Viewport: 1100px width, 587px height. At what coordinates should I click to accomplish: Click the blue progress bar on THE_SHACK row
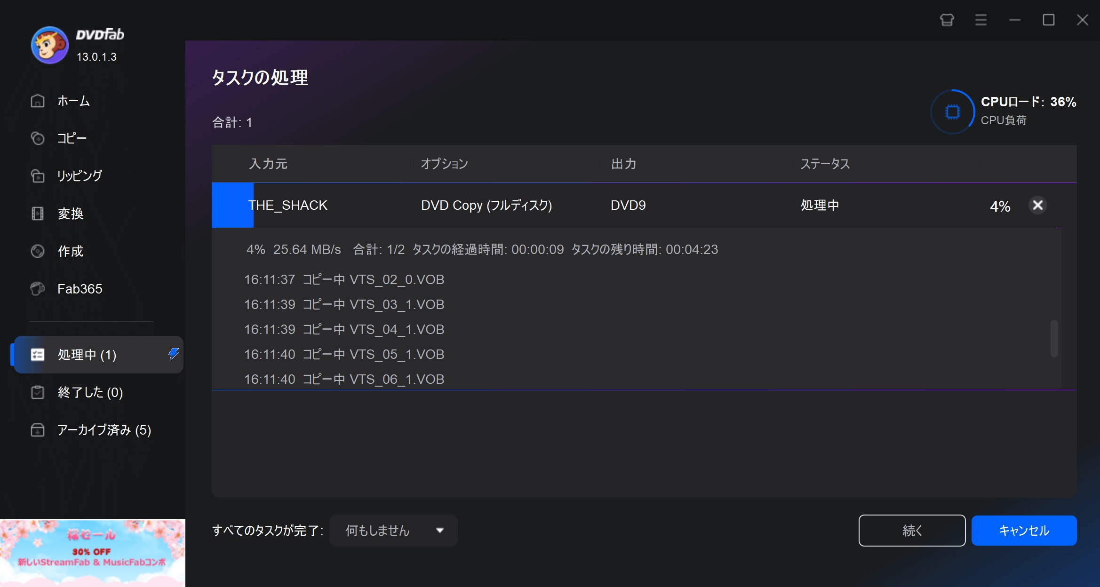coord(232,205)
